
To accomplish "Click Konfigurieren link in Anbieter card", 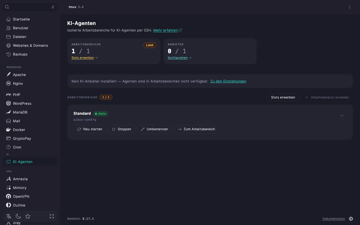I will pos(179,58).
